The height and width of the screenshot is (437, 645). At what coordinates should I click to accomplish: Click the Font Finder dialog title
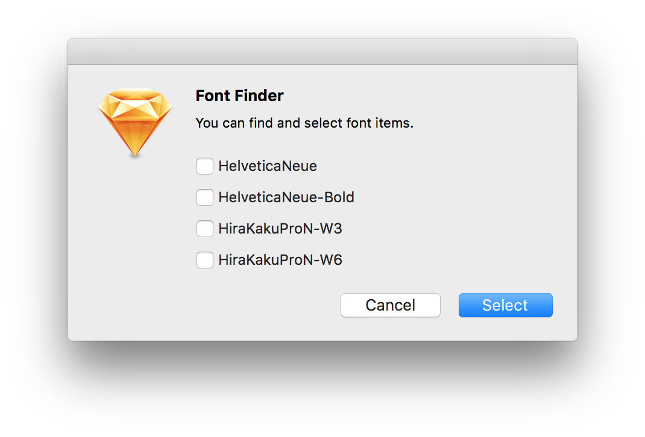coord(239,95)
